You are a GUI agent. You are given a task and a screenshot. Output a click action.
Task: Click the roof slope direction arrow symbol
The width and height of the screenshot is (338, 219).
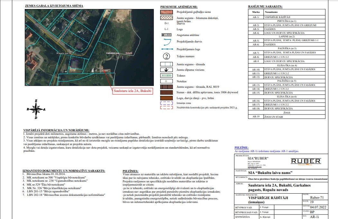click(x=166, y=70)
